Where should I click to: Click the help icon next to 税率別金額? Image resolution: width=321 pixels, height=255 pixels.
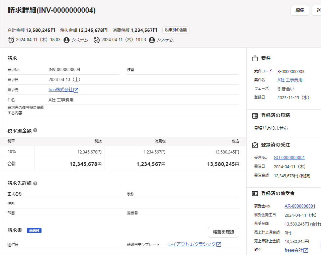(35, 130)
